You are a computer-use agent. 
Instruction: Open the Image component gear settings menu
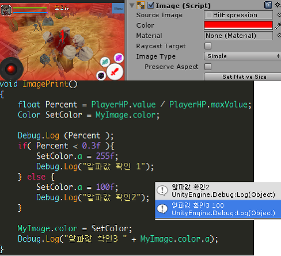click(x=278, y=5)
